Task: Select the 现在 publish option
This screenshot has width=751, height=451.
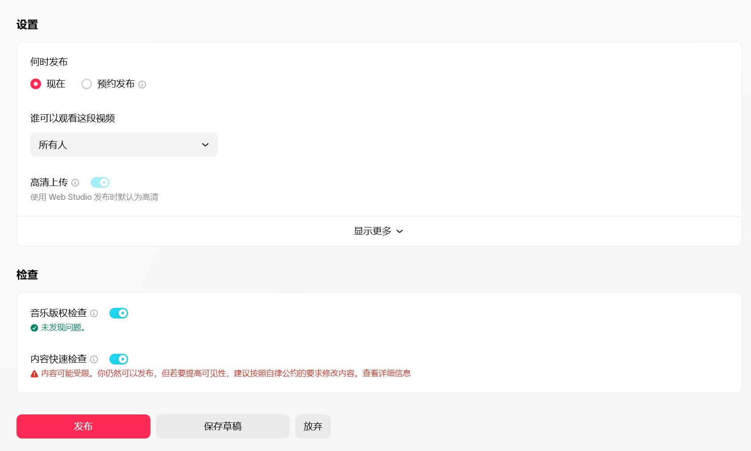Action: click(36, 84)
